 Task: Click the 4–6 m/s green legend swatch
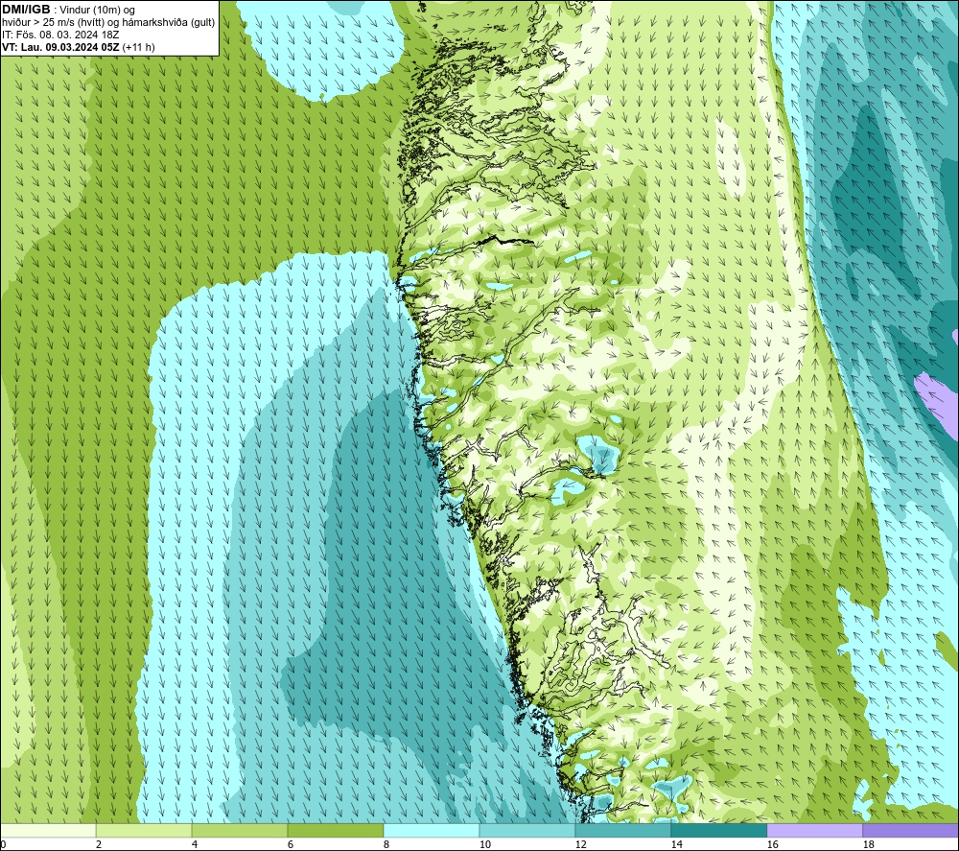pos(240,830)
